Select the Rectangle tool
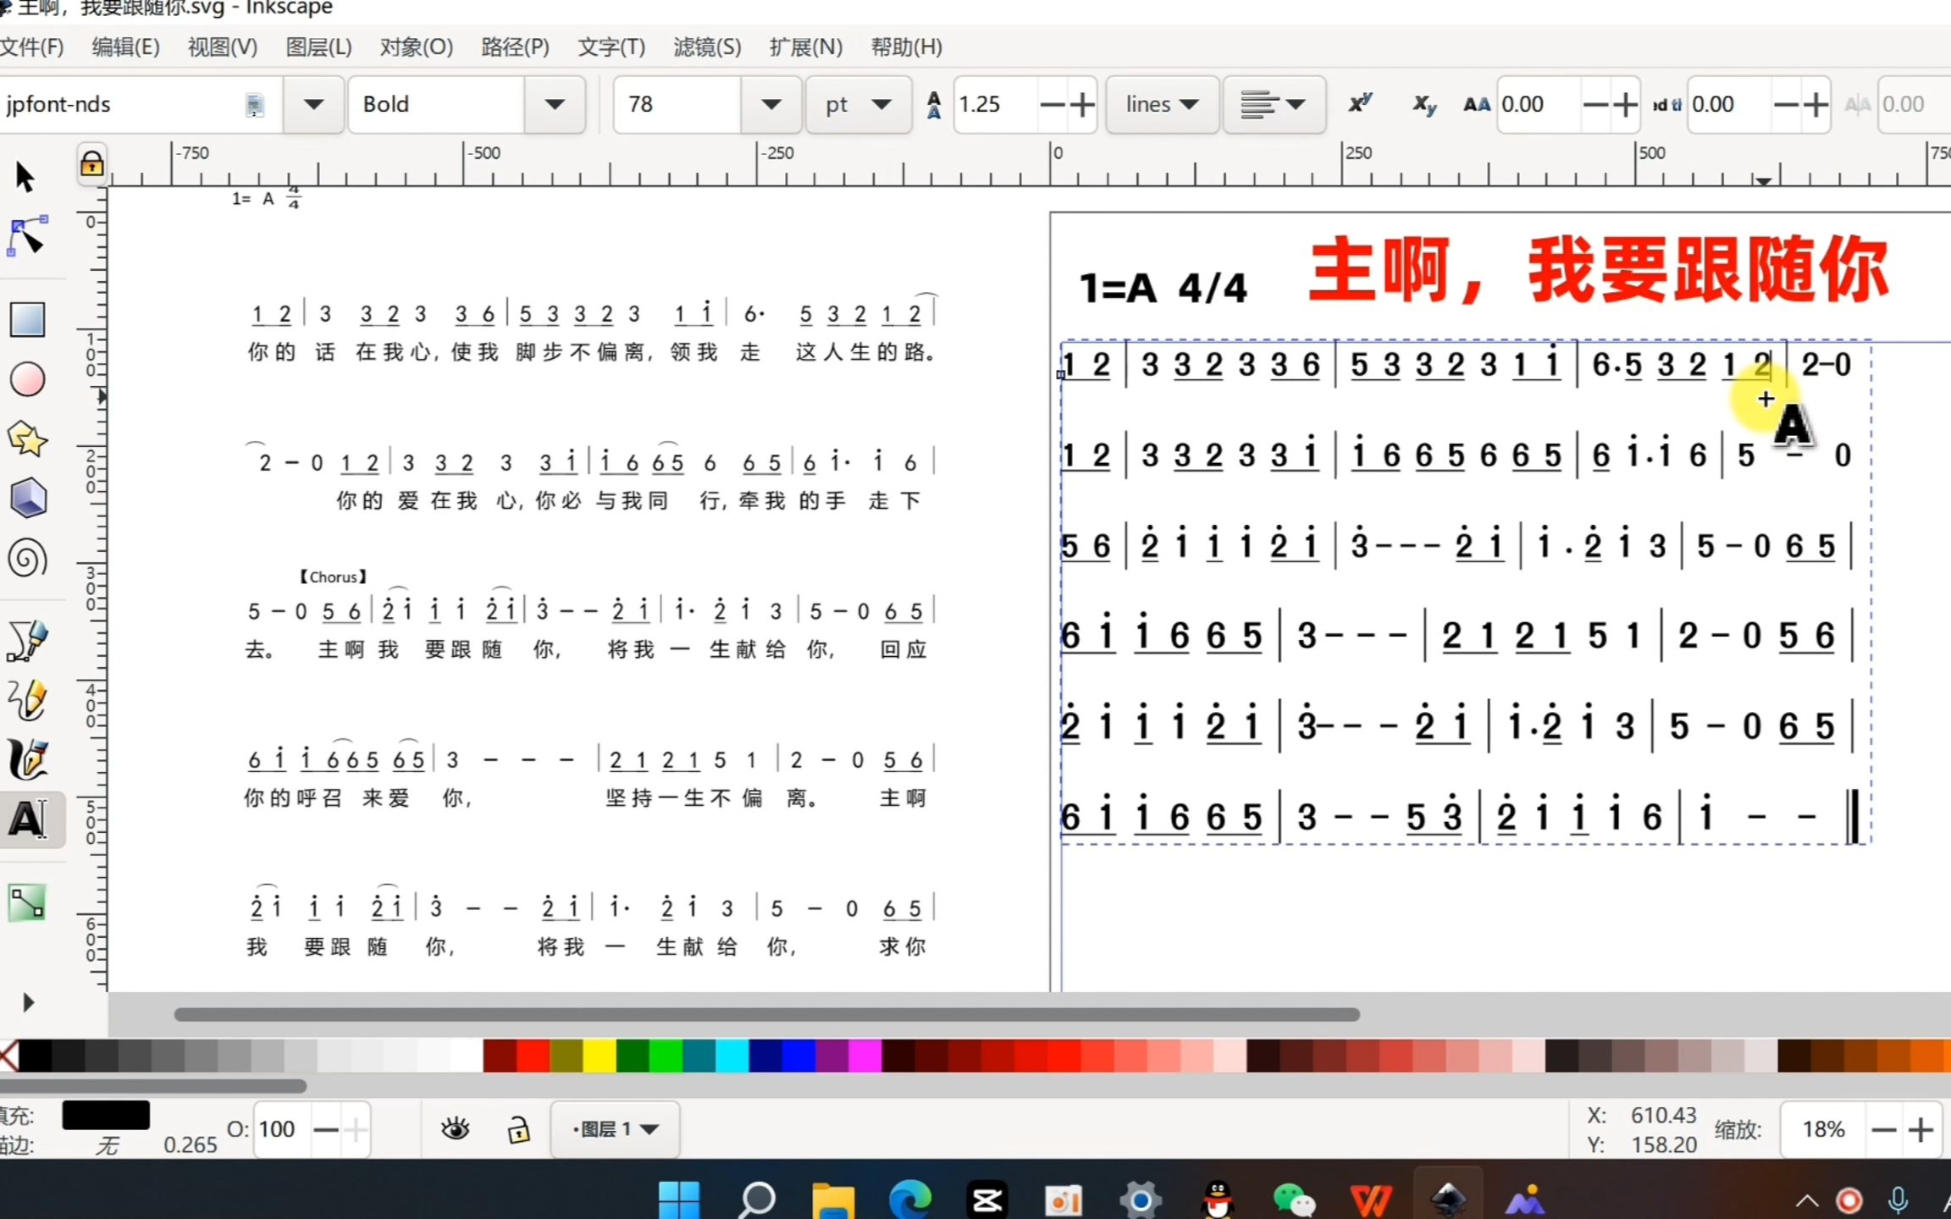 tap(27, 320)
